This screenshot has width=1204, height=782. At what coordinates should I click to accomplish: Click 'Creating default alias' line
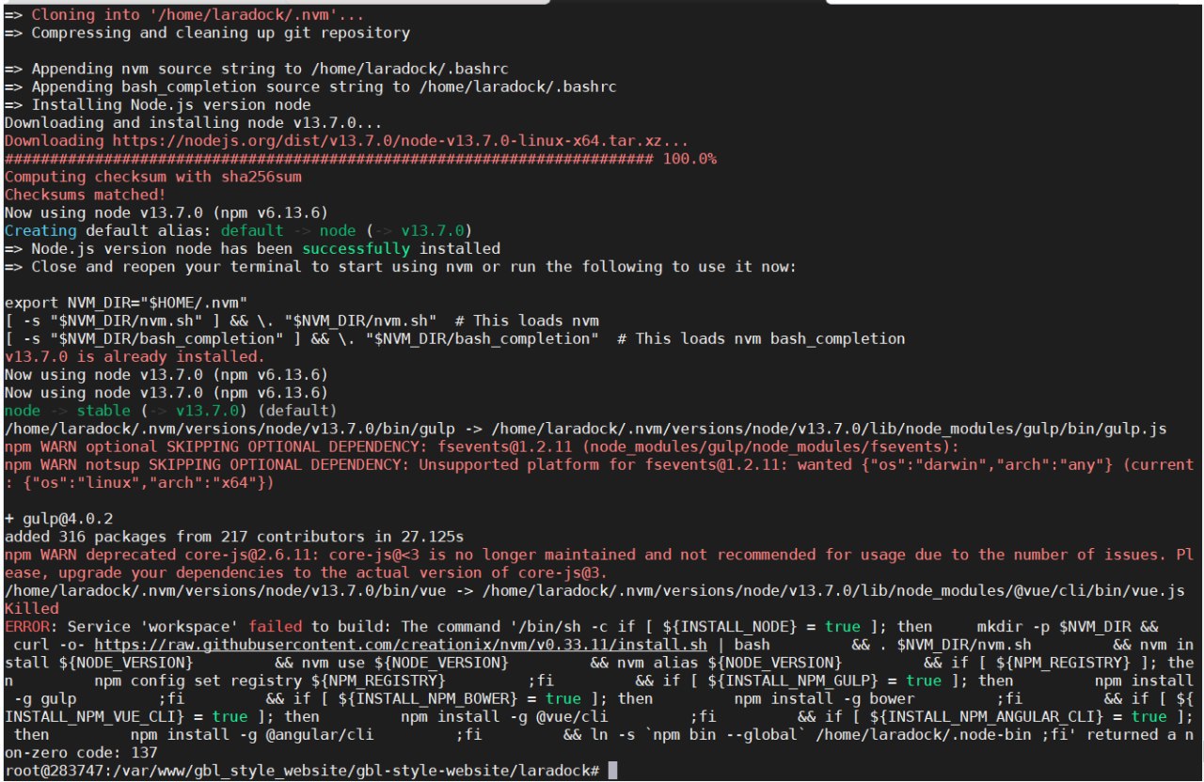pos(238,230)
